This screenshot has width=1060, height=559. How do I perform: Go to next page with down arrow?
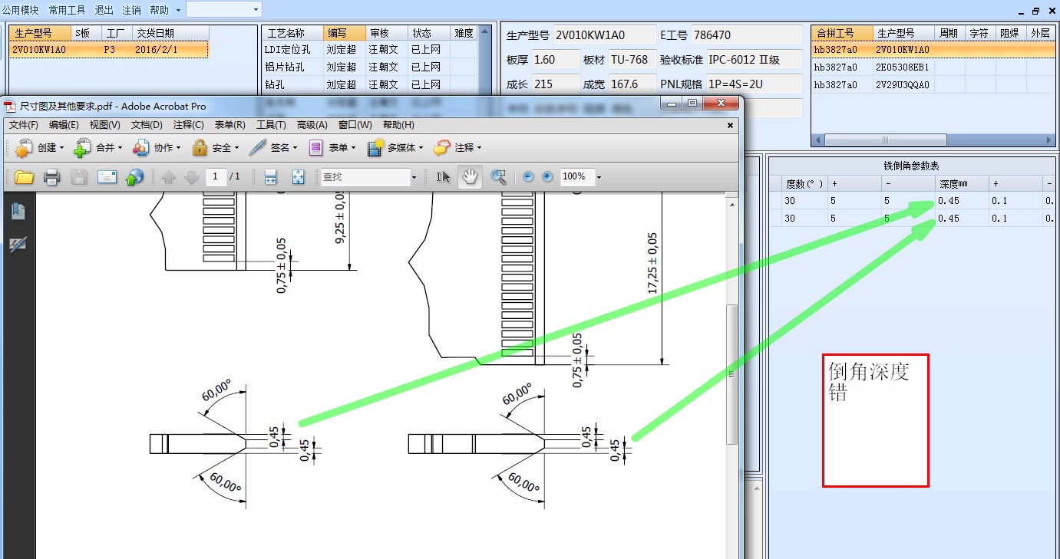click(191, 177)
